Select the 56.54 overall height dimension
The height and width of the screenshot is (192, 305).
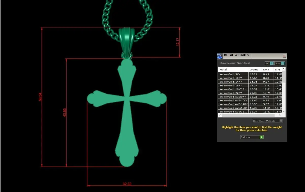coord(40,97)
